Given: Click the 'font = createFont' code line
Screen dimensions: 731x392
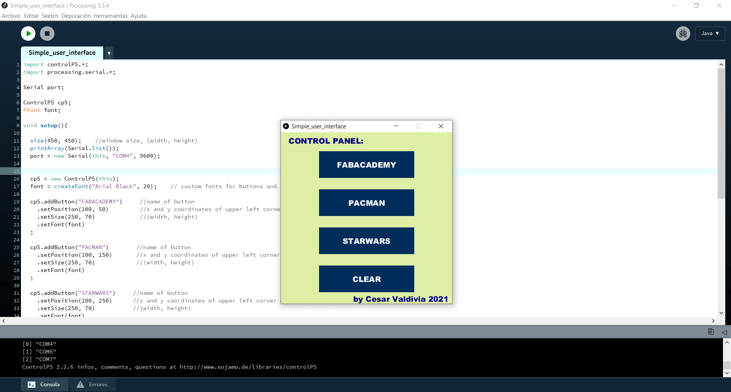Looking at the screenshot, I should click(x=93, y=186).
